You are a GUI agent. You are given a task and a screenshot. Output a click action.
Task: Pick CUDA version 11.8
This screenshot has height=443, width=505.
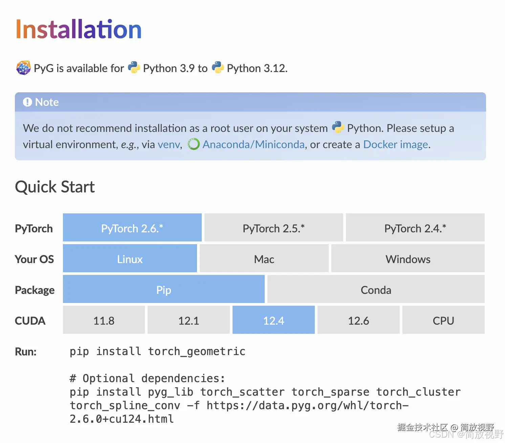point(104,320)
